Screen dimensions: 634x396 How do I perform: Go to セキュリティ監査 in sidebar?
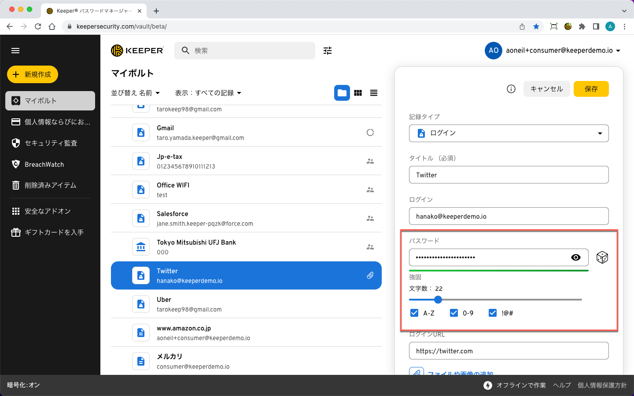(x=51, y=143)
